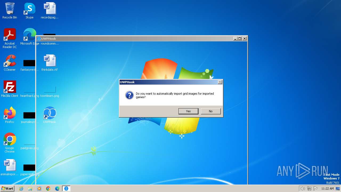Click the question mark dialog icon

point(129,95)
